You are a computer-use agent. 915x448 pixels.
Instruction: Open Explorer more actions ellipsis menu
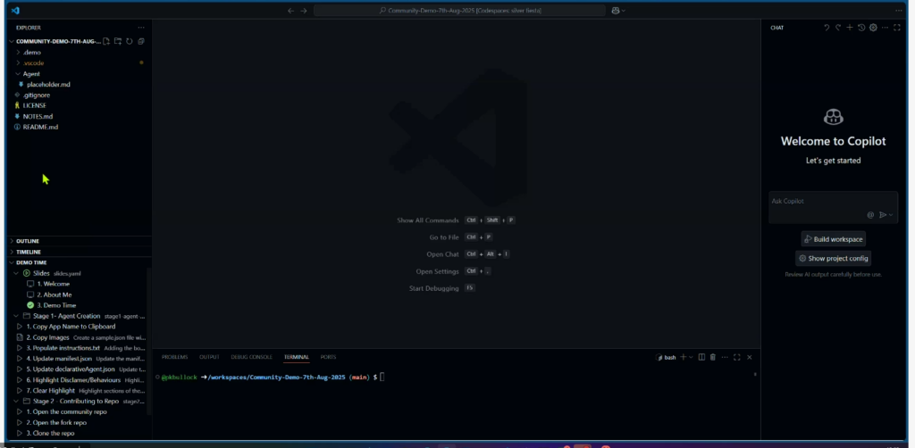(140, 28)
